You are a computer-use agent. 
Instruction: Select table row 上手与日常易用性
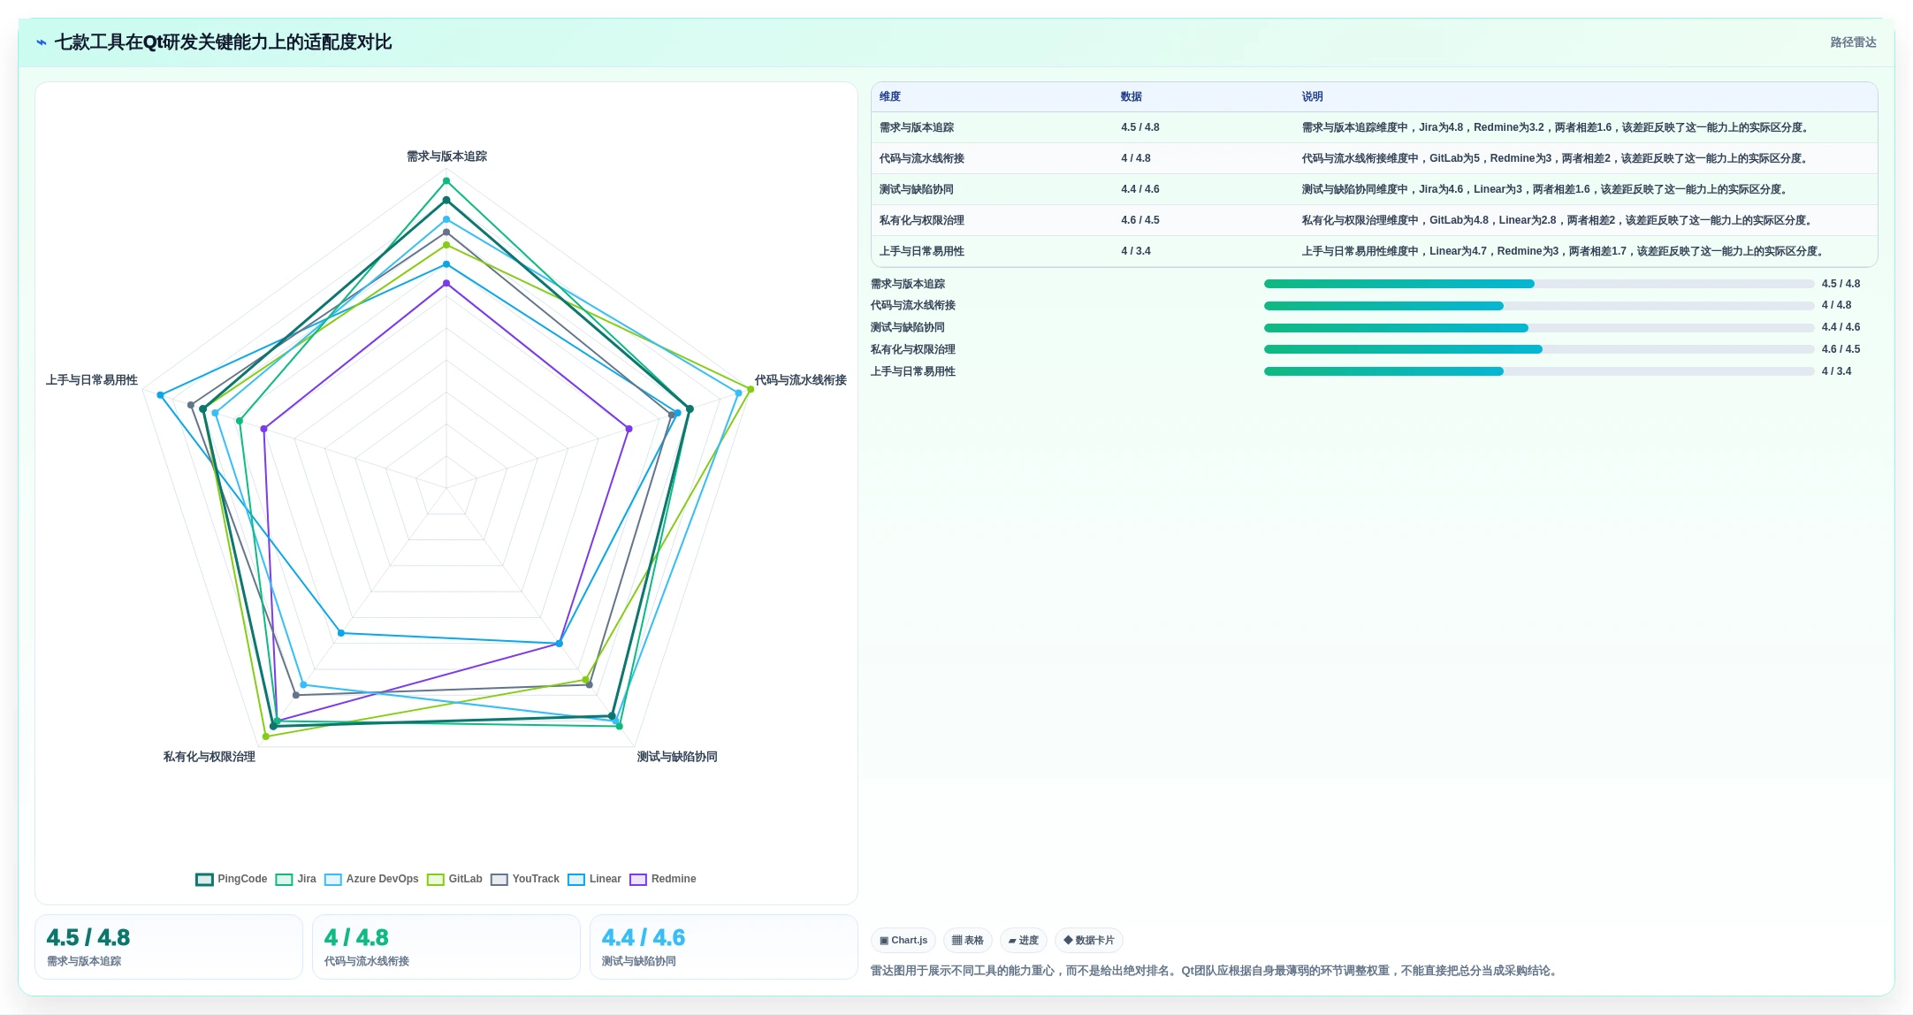[1374, 251]
